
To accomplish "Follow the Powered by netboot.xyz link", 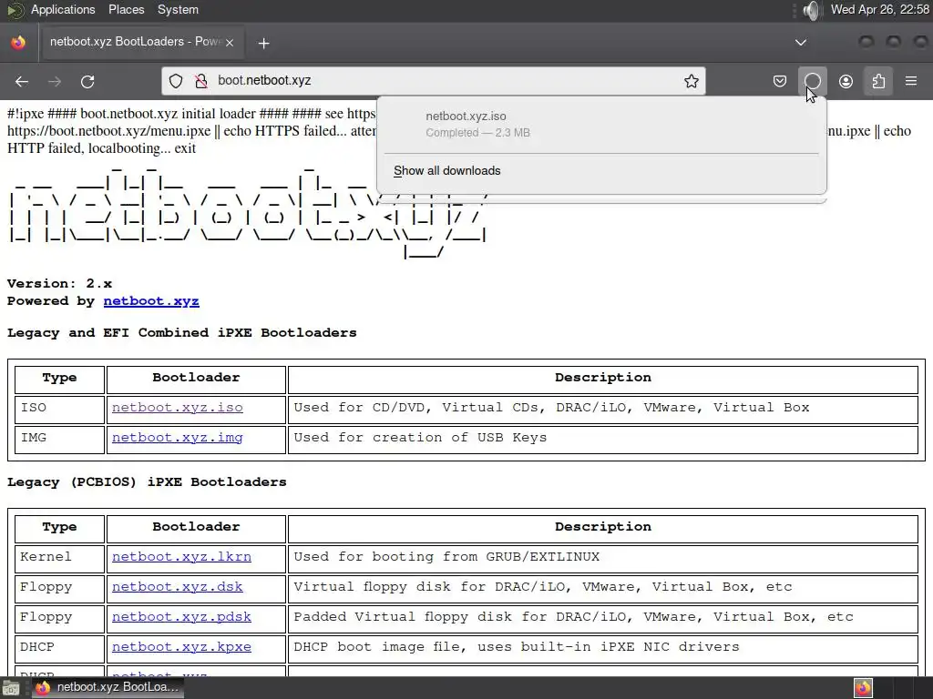I will (151, 300).
